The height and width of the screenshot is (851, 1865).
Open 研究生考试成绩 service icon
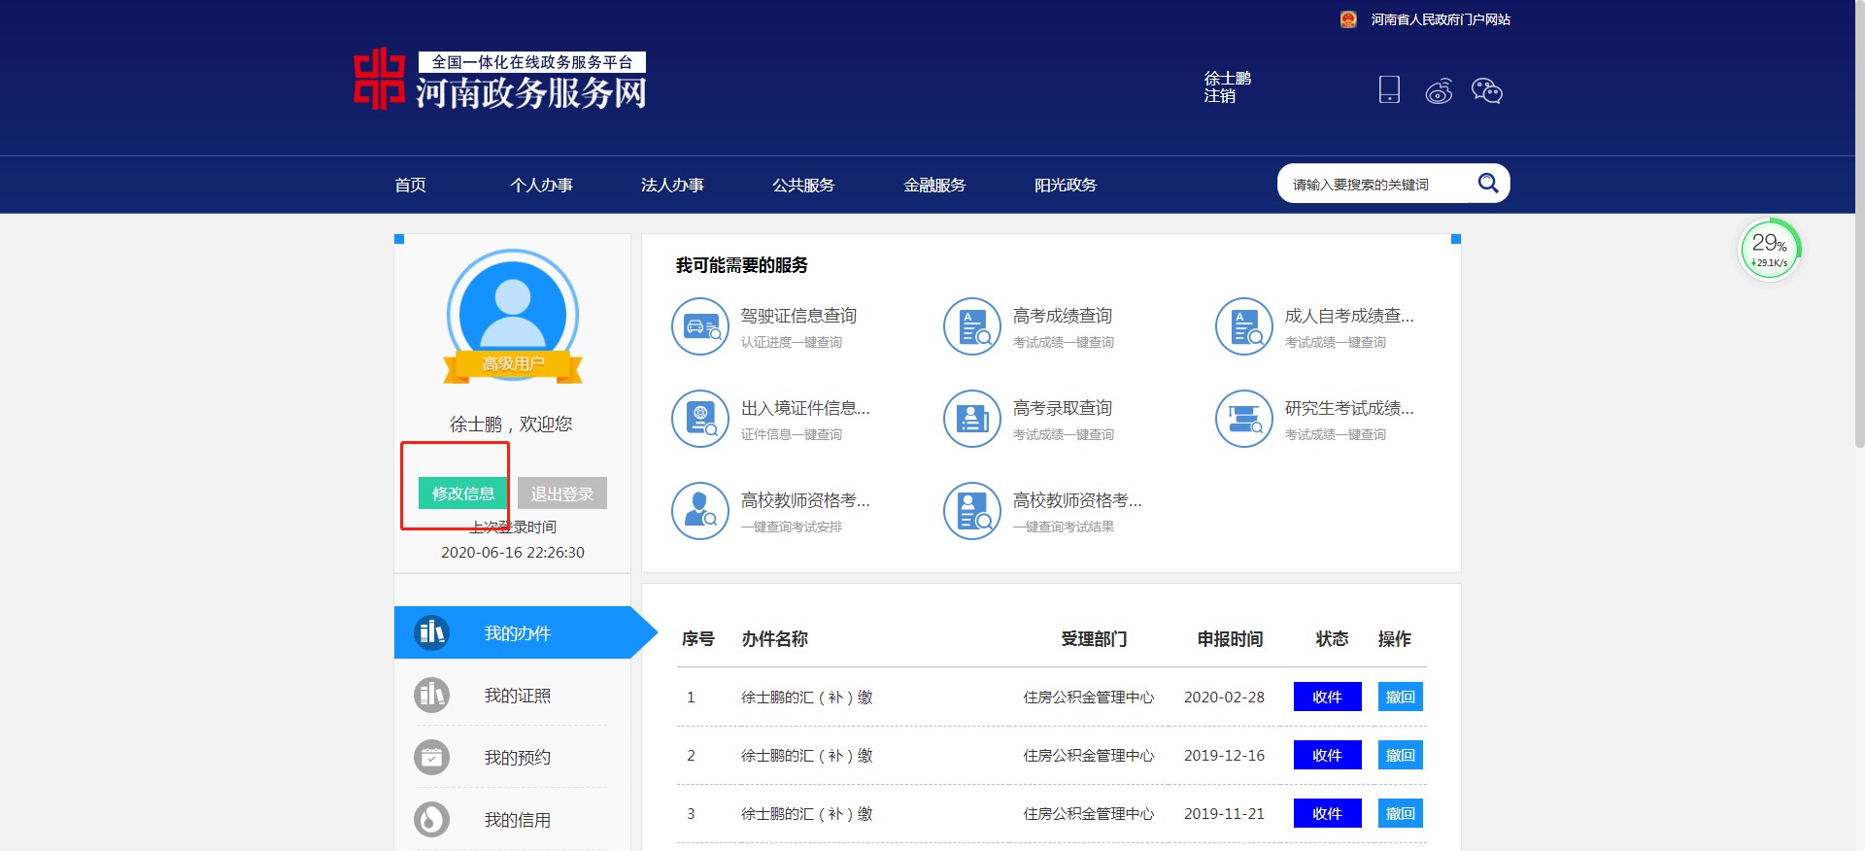[x=1243, y=419]
